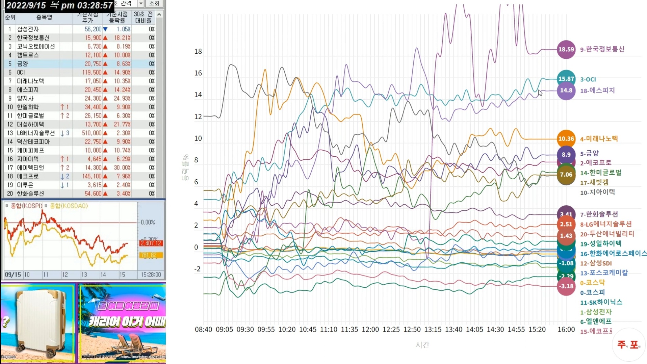
Task: Click the 13:15 tick on the time axis
Action: point(433,330)
